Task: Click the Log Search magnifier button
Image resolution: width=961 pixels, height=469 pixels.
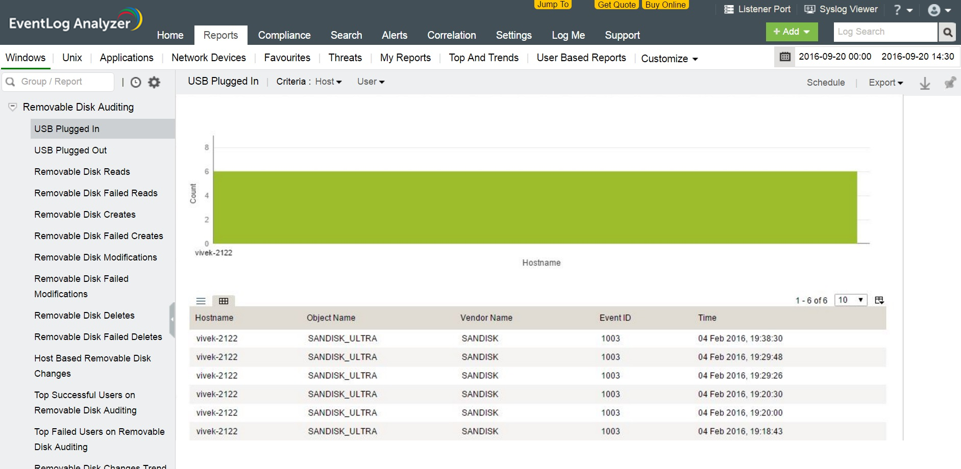Action: 947,32
